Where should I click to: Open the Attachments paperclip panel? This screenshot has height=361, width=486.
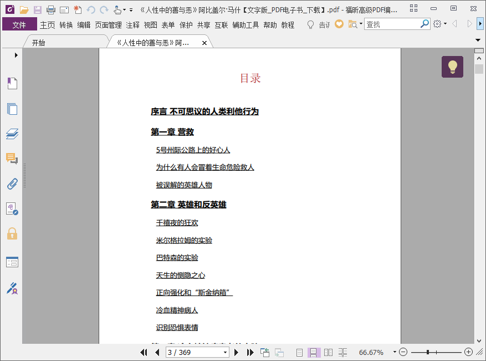(12, 184)
